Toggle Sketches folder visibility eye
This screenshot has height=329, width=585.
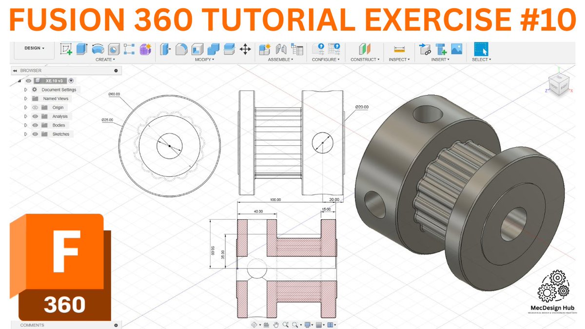pyautogui.click(x=35, y=134)
